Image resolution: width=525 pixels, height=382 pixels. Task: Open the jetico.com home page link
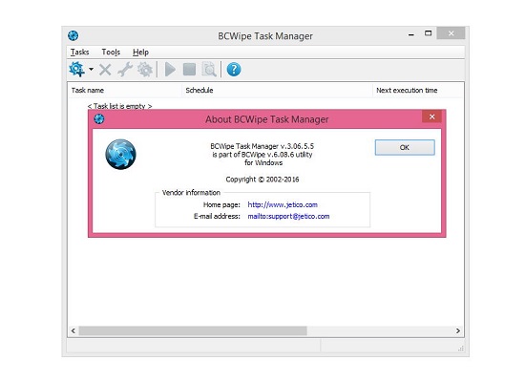point(283,204)
